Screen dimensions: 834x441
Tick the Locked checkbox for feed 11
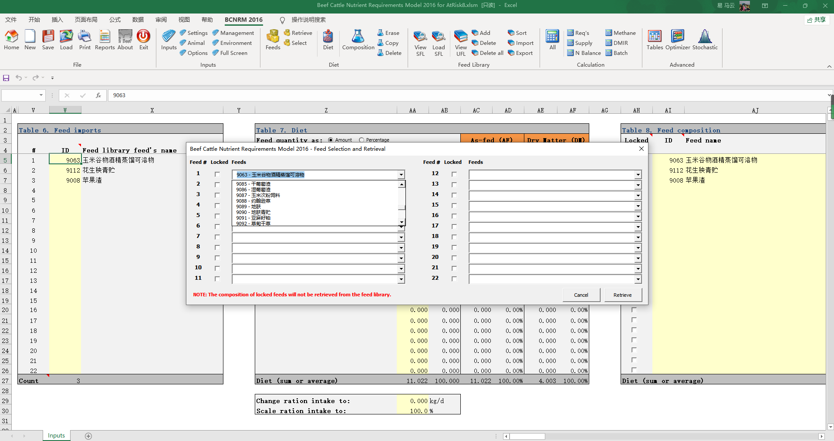(x=217, y=279)
